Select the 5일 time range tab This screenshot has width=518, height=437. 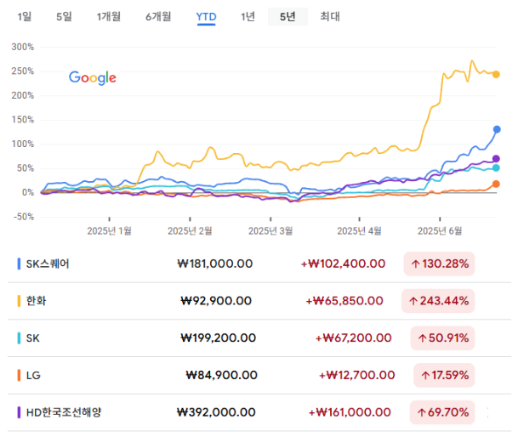(x=64, y=16)
